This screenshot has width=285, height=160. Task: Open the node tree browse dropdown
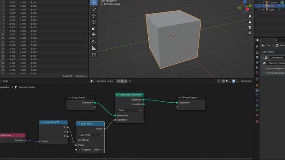92,81
